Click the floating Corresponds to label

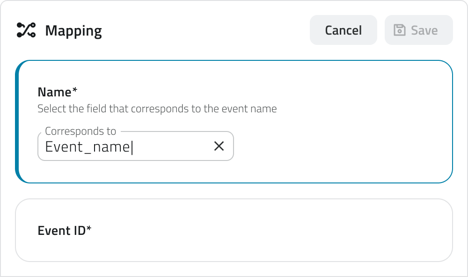point(80,131)
